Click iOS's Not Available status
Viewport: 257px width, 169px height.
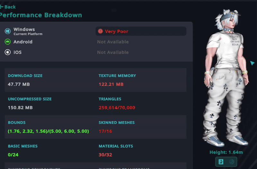coord(113,52)
